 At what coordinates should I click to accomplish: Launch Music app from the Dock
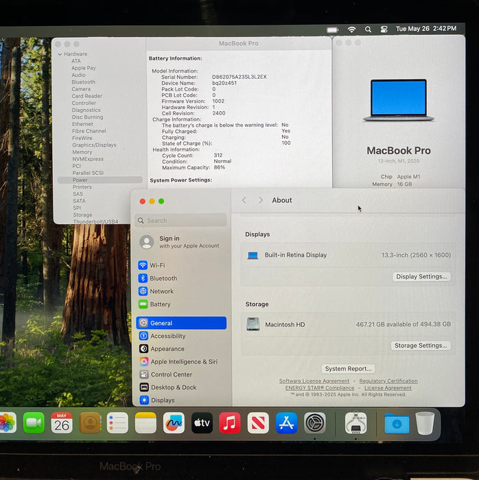pos(230,423)
